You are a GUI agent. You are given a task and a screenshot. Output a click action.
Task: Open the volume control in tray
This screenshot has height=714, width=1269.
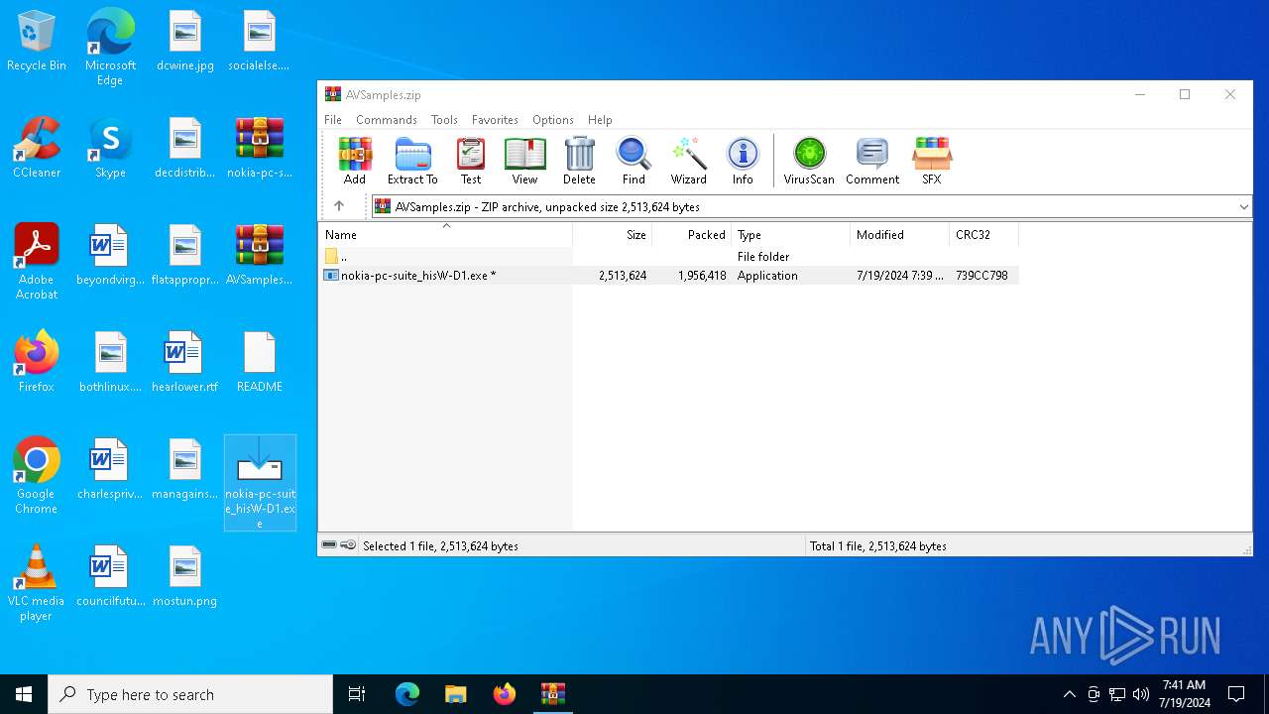pos(1140,694)
